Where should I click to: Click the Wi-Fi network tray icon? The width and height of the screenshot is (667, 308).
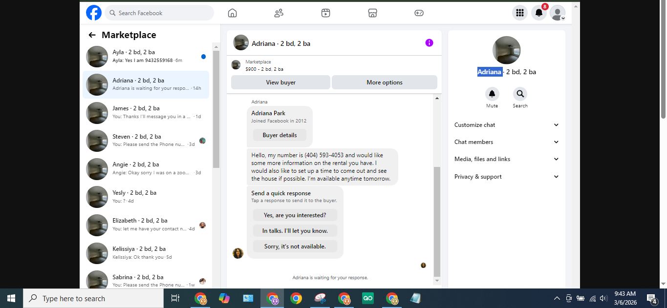point(592,298)
